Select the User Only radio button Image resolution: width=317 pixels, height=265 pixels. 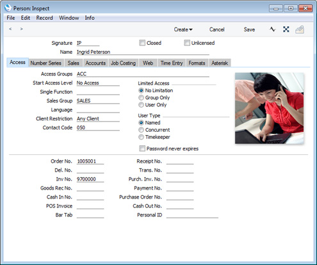click(x=141, y=105)
